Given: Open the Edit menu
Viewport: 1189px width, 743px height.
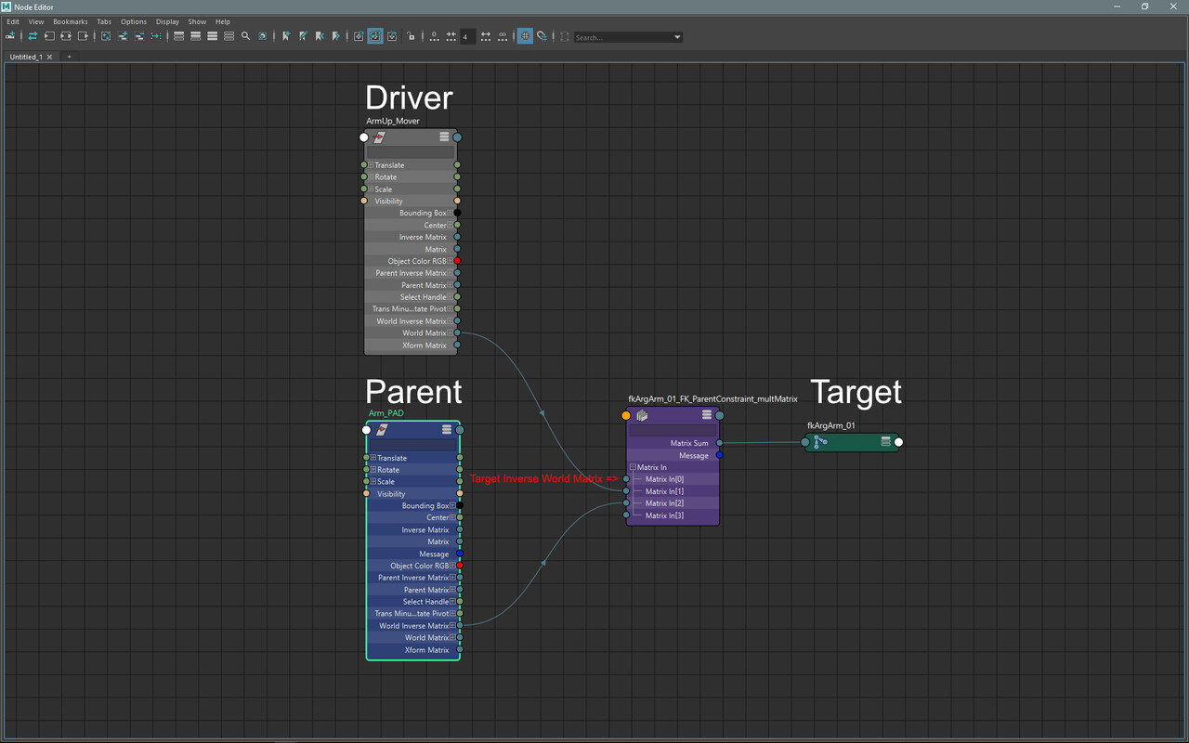Looking at the screenshot, I should tap(13, 21).
